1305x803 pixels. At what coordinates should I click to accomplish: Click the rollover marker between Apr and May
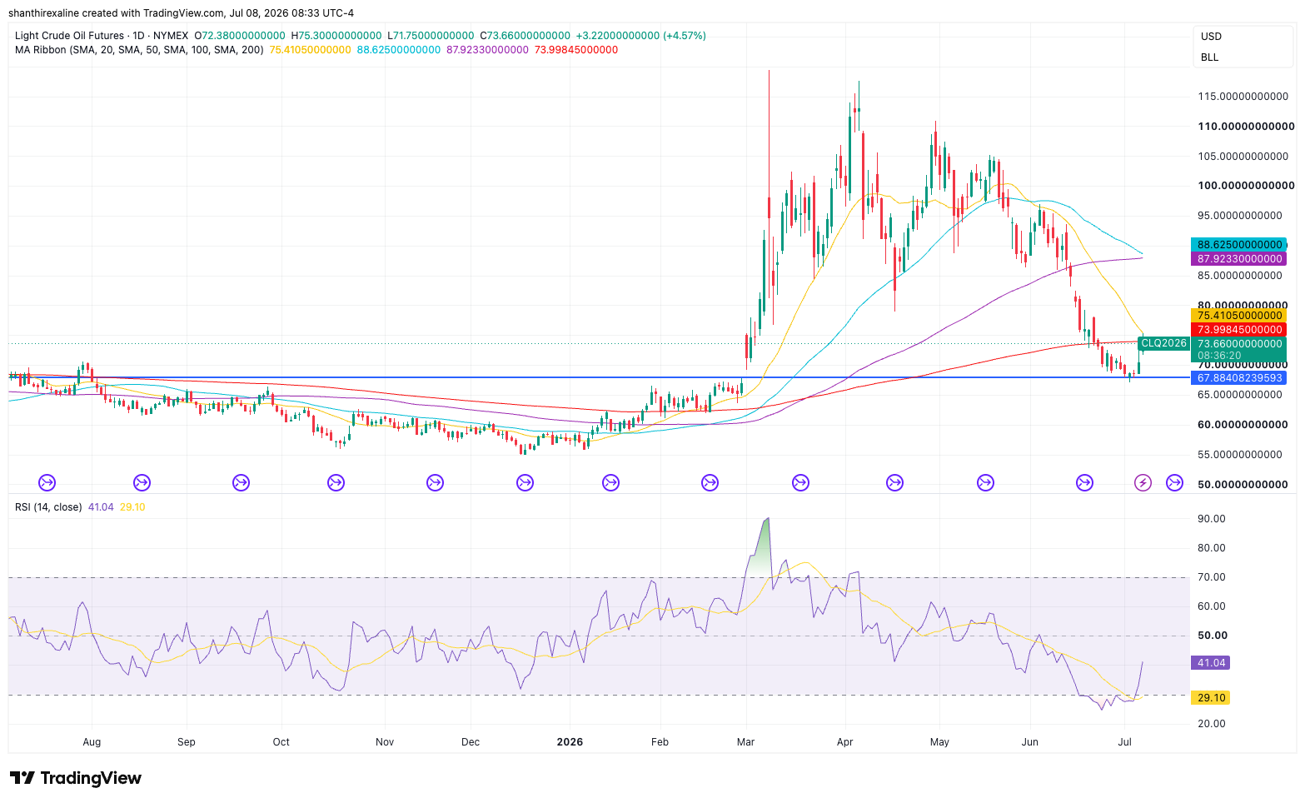pos(895,482)
